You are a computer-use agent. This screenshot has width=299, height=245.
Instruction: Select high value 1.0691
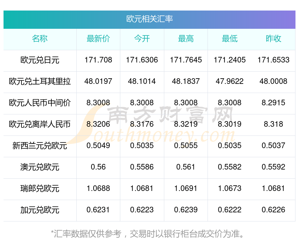(186, 188)
